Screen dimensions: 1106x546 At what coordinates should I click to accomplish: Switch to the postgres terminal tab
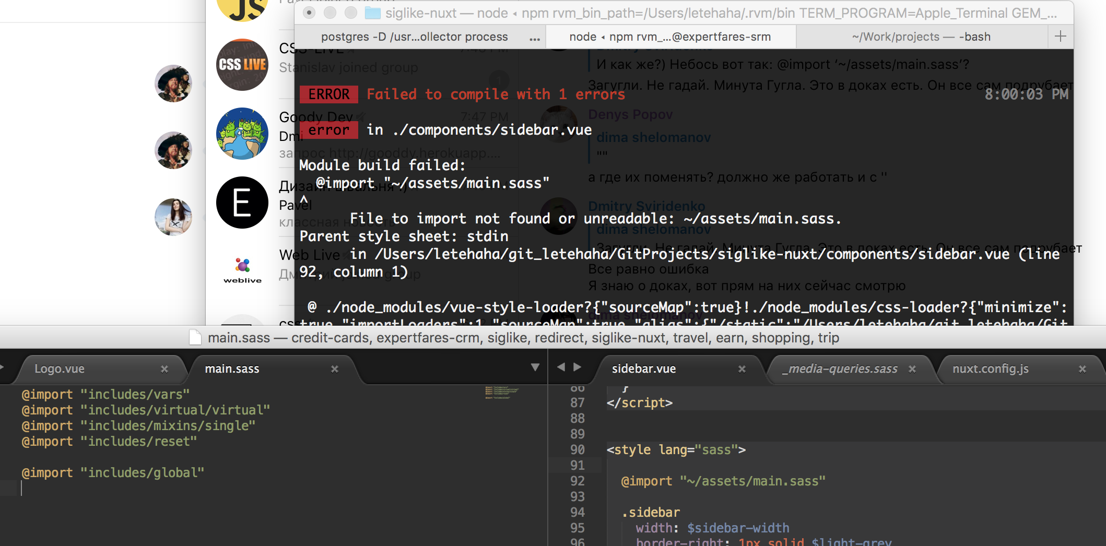[414, 37]
